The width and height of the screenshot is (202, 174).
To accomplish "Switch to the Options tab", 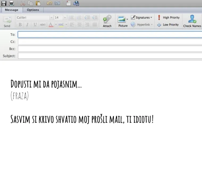I will (33, 10).
